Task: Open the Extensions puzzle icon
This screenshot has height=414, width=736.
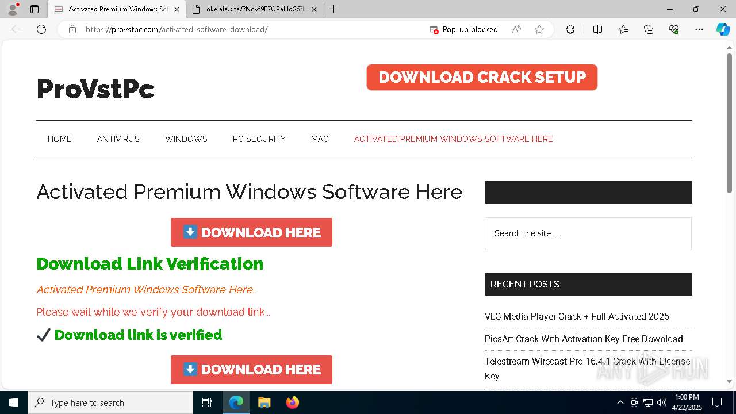Action: pos(570,29)
